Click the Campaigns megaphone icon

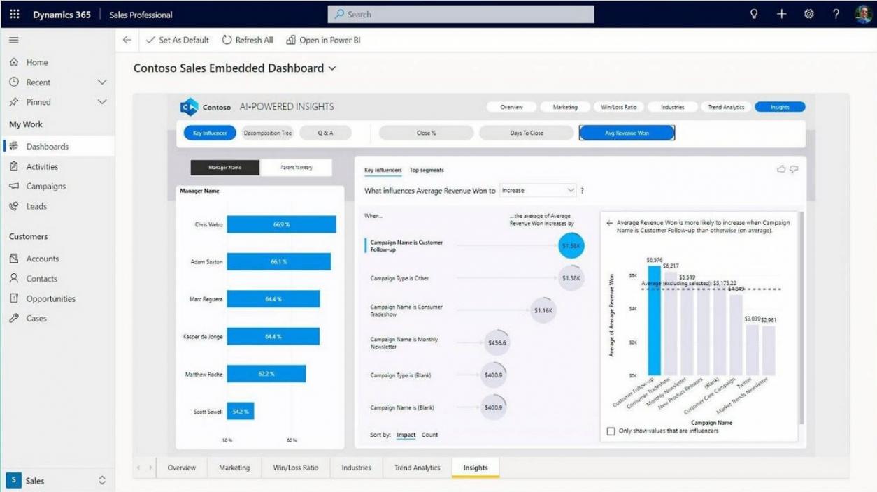pos(14,187)
